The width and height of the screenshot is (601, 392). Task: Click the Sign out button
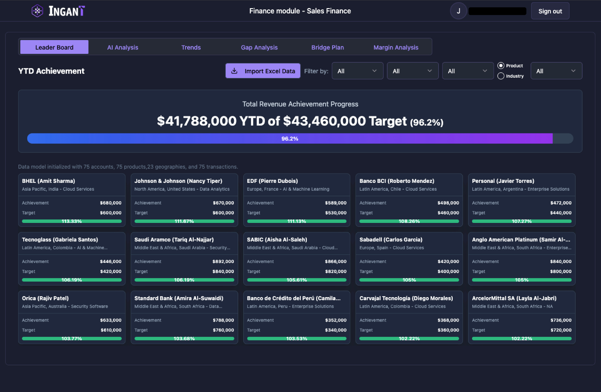[550, 11]
